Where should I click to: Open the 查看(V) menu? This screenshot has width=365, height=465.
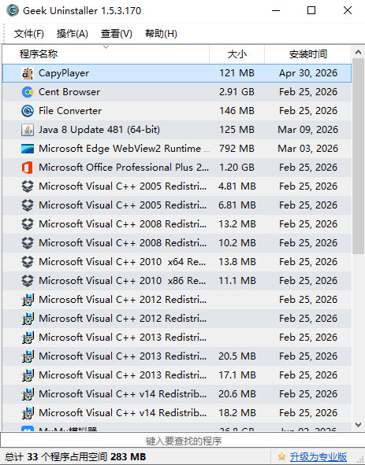pos(116,34)
